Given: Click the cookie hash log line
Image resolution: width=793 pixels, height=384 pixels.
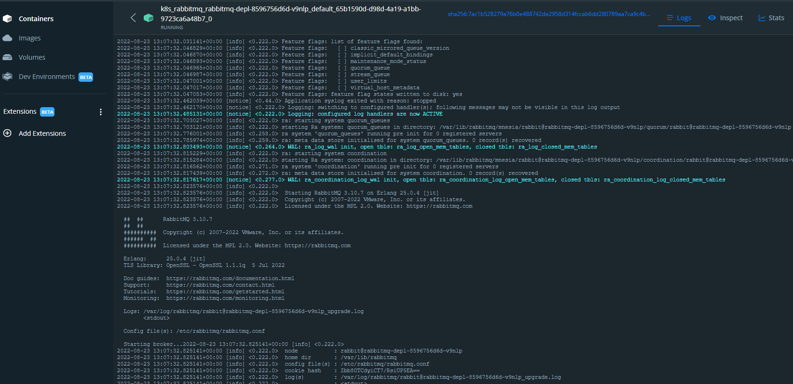Looking at the screenshot, I should coord(268,371).
